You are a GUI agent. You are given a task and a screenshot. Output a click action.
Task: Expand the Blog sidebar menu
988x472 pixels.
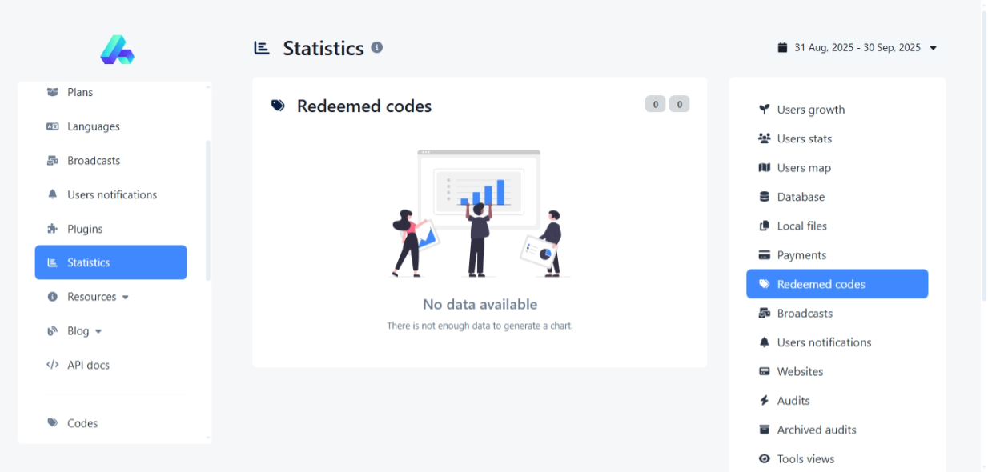coord(84,331)
